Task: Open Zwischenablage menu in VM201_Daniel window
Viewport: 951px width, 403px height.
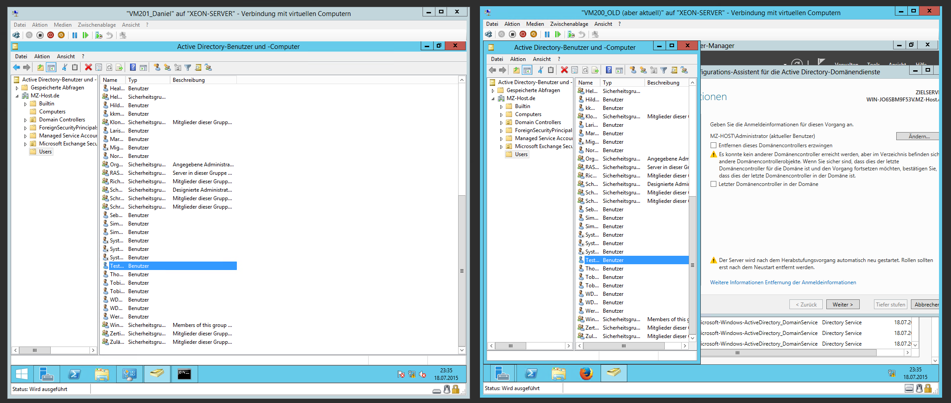Action: (x=97, y=25)
